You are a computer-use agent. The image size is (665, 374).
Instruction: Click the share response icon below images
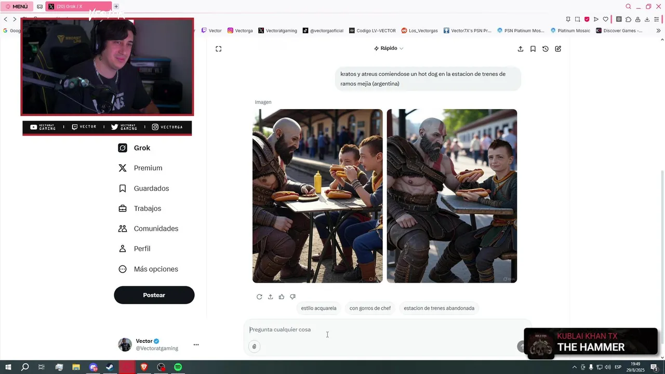click(x=270, y=297)
